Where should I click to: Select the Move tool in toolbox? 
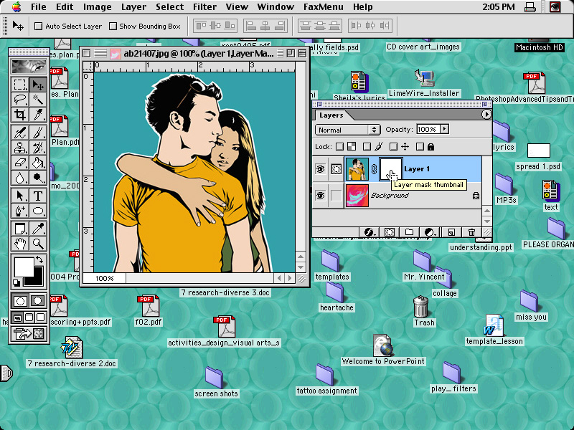(38, 85)
